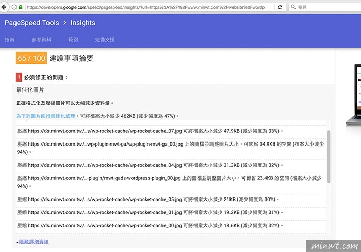The height and width of the screenshot is (252, 361).
Task: Click the browser back arrow button
Action: [4, 7]
